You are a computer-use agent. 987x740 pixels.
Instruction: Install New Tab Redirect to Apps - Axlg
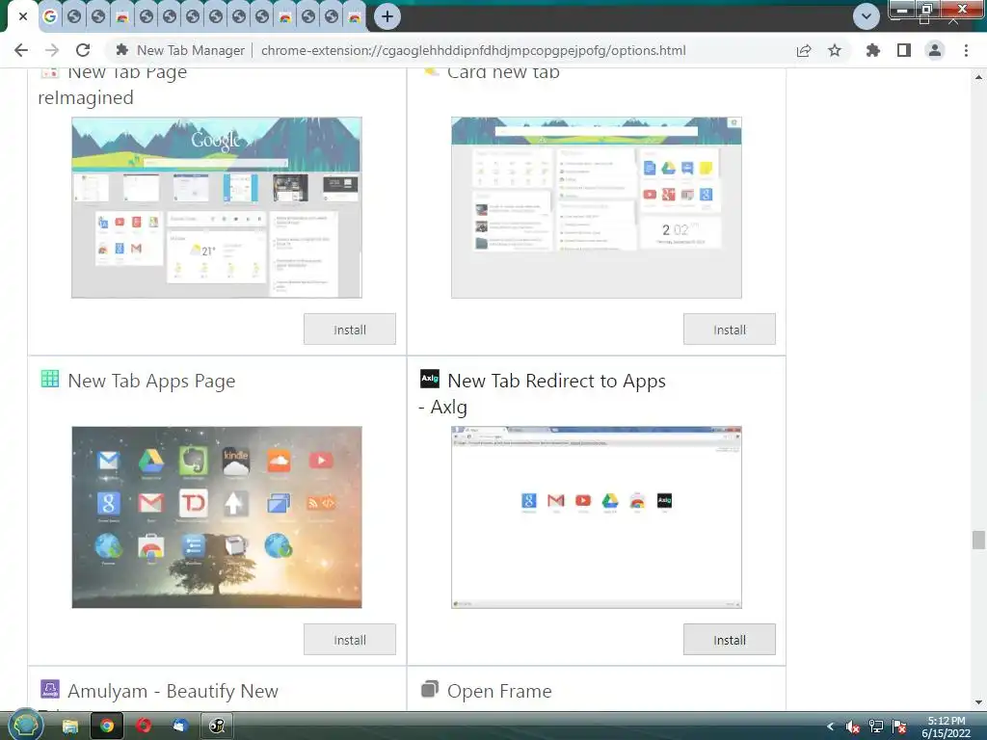729,640
